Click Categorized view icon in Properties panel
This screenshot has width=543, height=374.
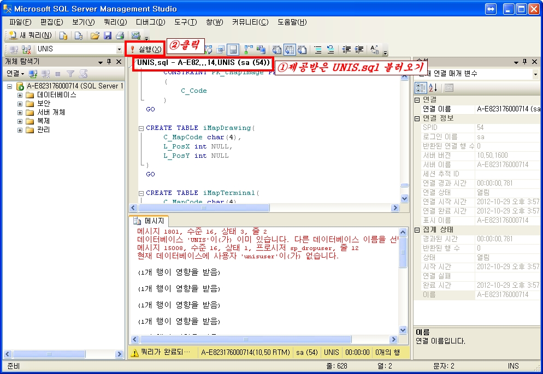click(421, 88)
